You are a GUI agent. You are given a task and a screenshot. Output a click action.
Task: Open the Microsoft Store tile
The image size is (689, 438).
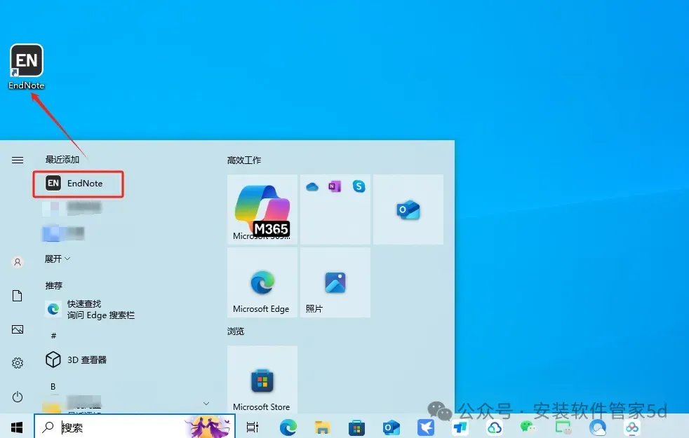[x=262, y=380]
